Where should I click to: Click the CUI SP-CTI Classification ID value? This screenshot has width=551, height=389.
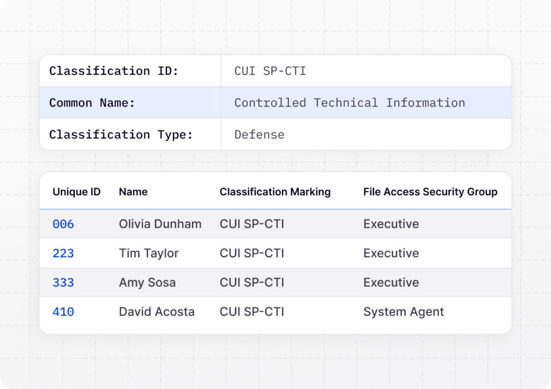click(270, 71)
